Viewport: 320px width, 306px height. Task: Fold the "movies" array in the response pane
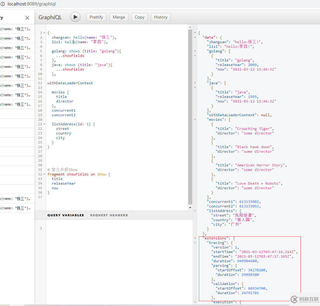point(195,120)
